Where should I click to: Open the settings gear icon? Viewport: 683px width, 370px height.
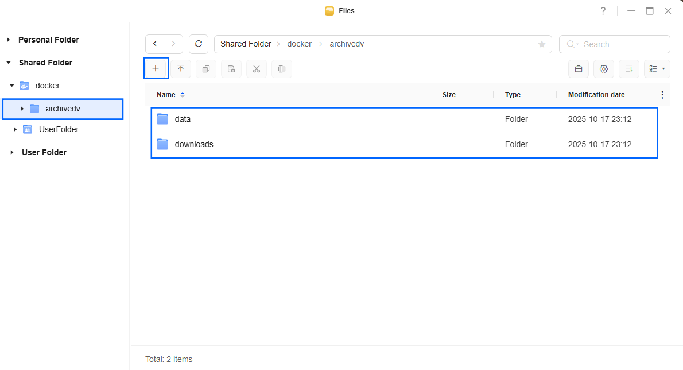[603, 69]
